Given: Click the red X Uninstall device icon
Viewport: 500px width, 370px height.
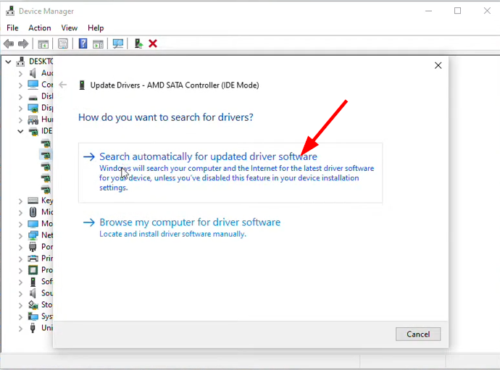Looking at the screenshot, I should click(153, 43).
